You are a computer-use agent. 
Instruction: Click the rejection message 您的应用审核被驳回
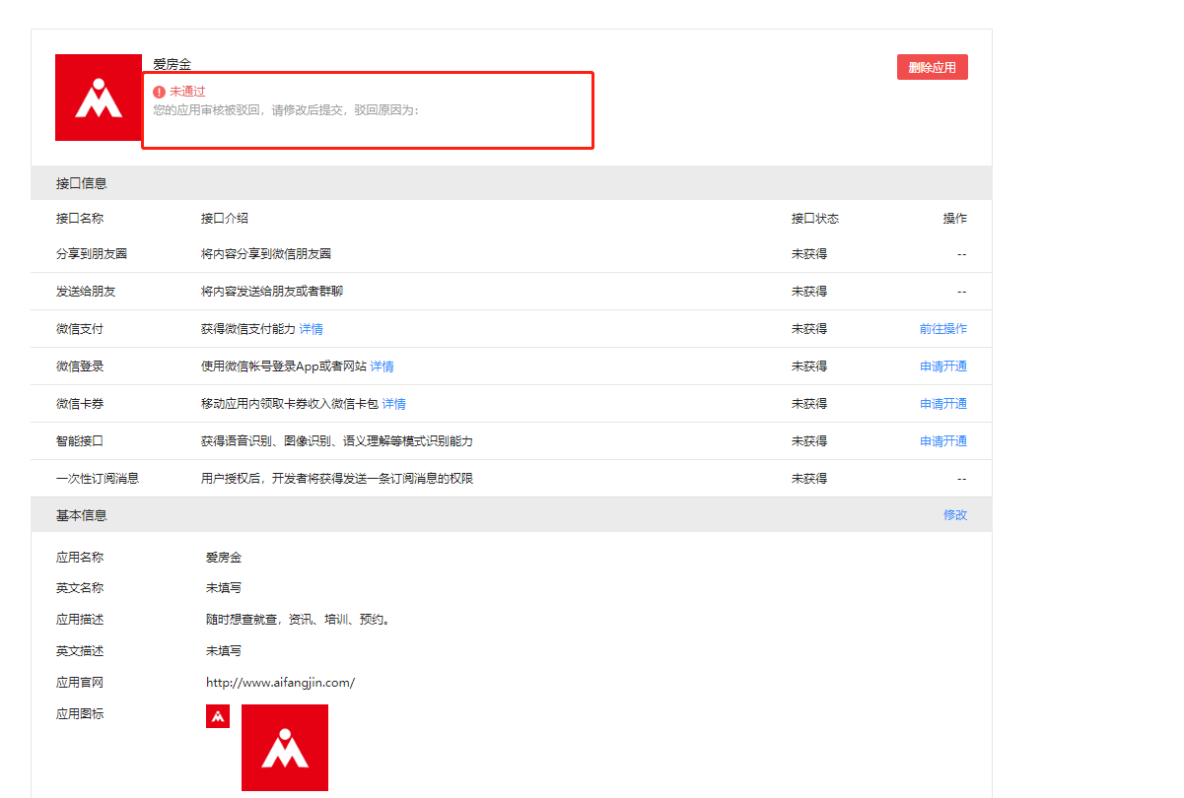click(x=286, y=110)
